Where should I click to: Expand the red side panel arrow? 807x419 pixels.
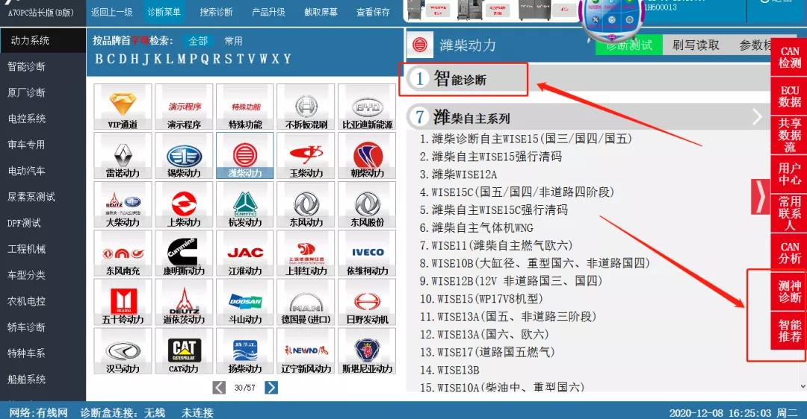760,196
